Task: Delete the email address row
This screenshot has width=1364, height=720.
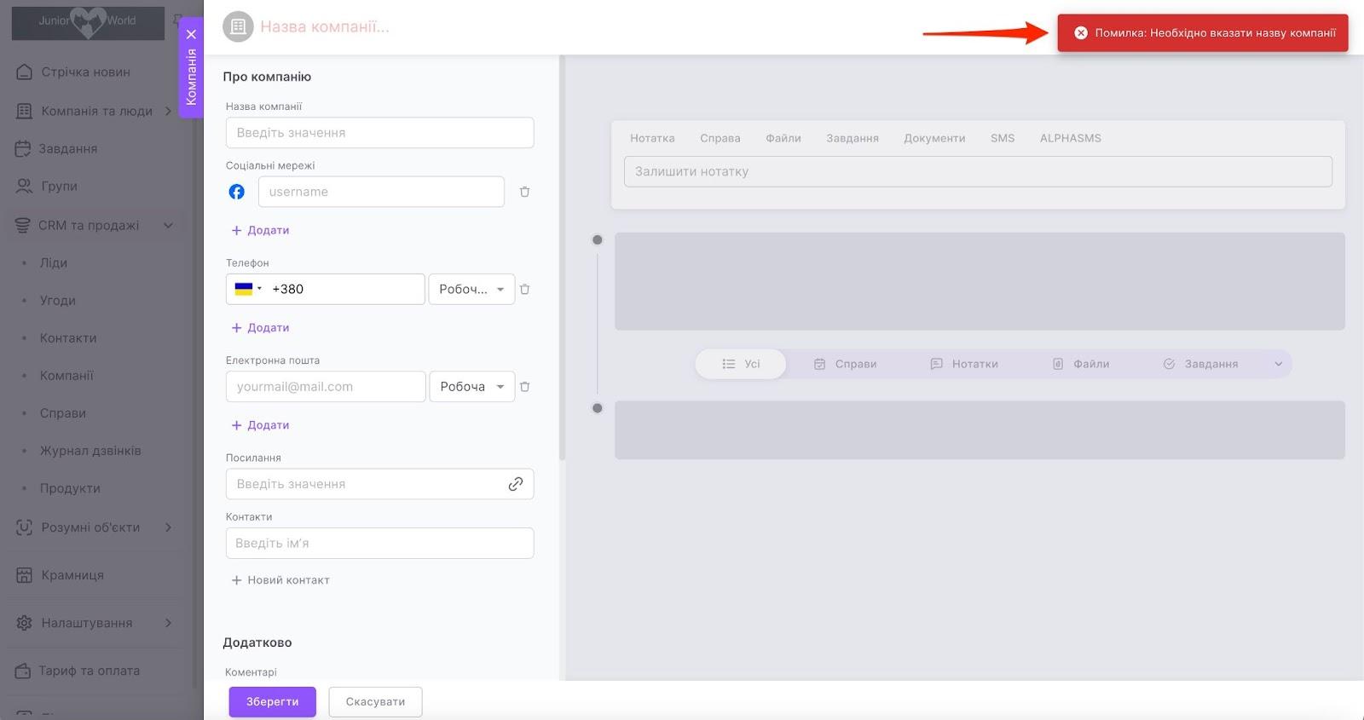Action: click(524, 386)
